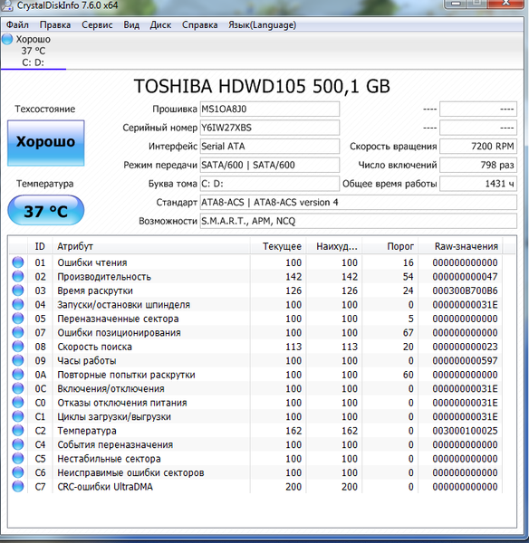529x543 pixels.
Task: Select the Часы работы attribute name
Action: tap(87, 361)
